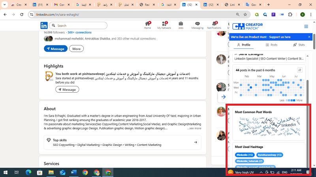
Task: Open the 500+ connections link
Action: tap(80, 32)
